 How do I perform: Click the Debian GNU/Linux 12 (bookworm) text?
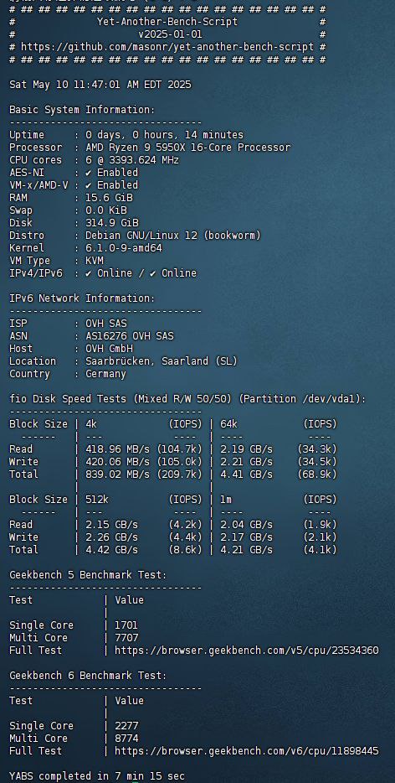tap(173, 236)
